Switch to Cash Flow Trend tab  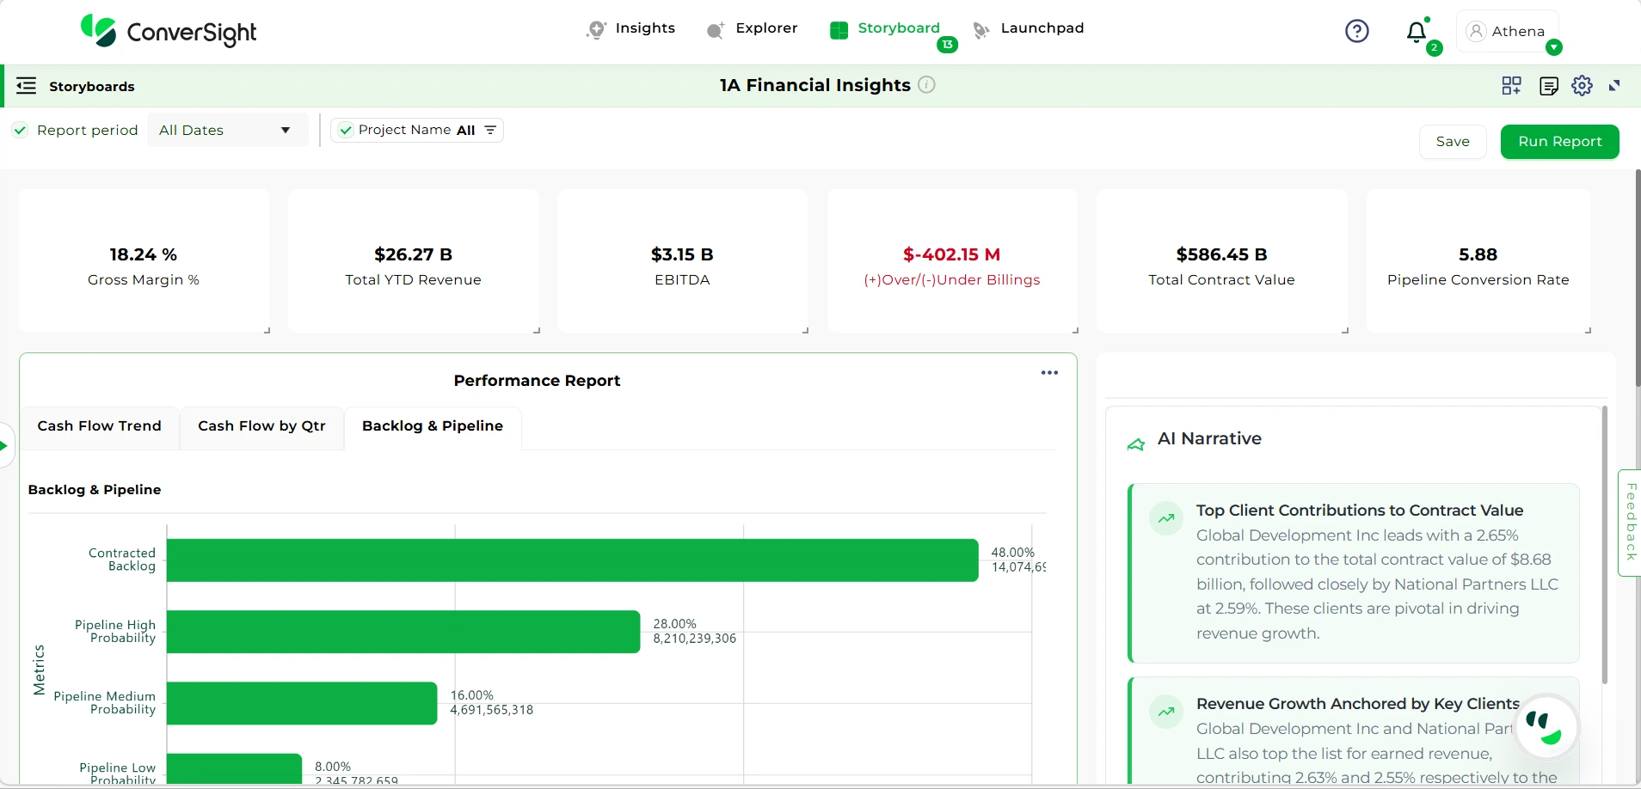tap(99, 425)
